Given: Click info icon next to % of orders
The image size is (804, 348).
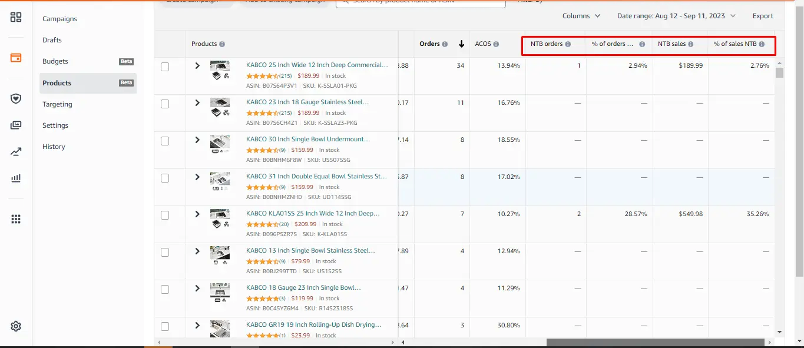Looking at the screenshot, I should coord(642,44).
